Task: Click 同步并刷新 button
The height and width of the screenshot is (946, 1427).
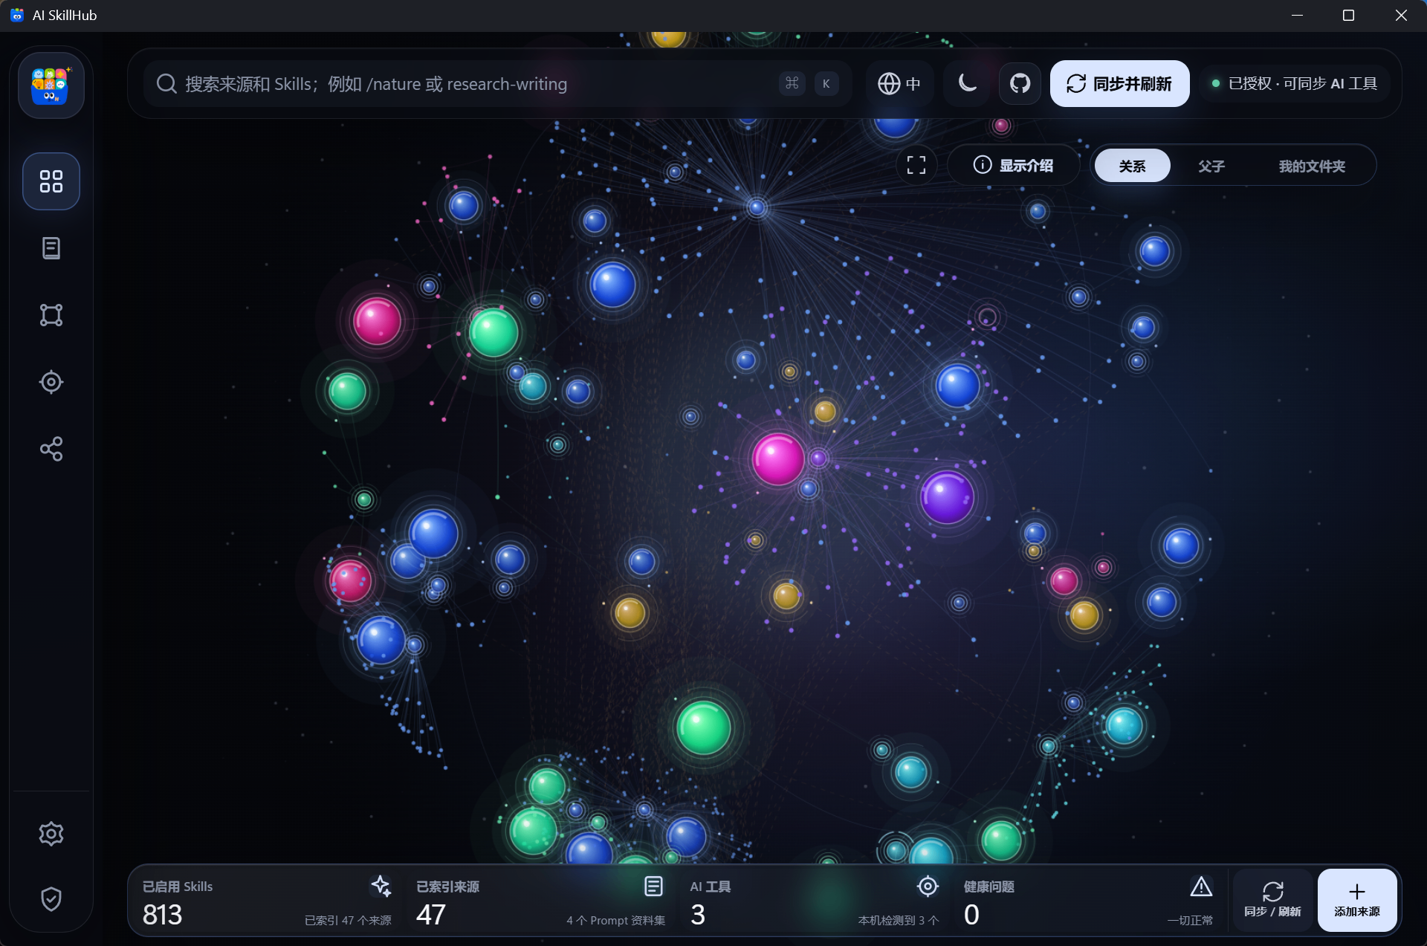Action: coord(1119,84)
